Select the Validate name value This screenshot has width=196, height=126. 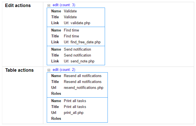[70, 11]
